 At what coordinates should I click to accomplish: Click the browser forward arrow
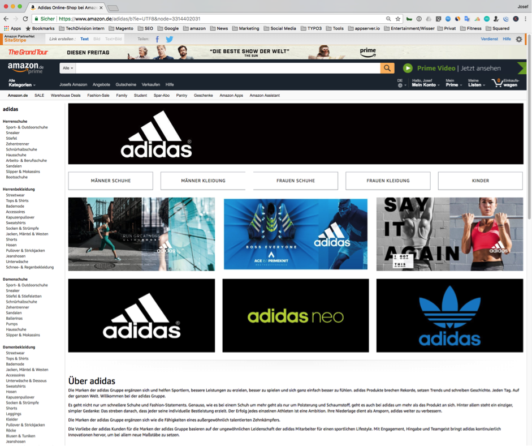[x=16, y=19]
